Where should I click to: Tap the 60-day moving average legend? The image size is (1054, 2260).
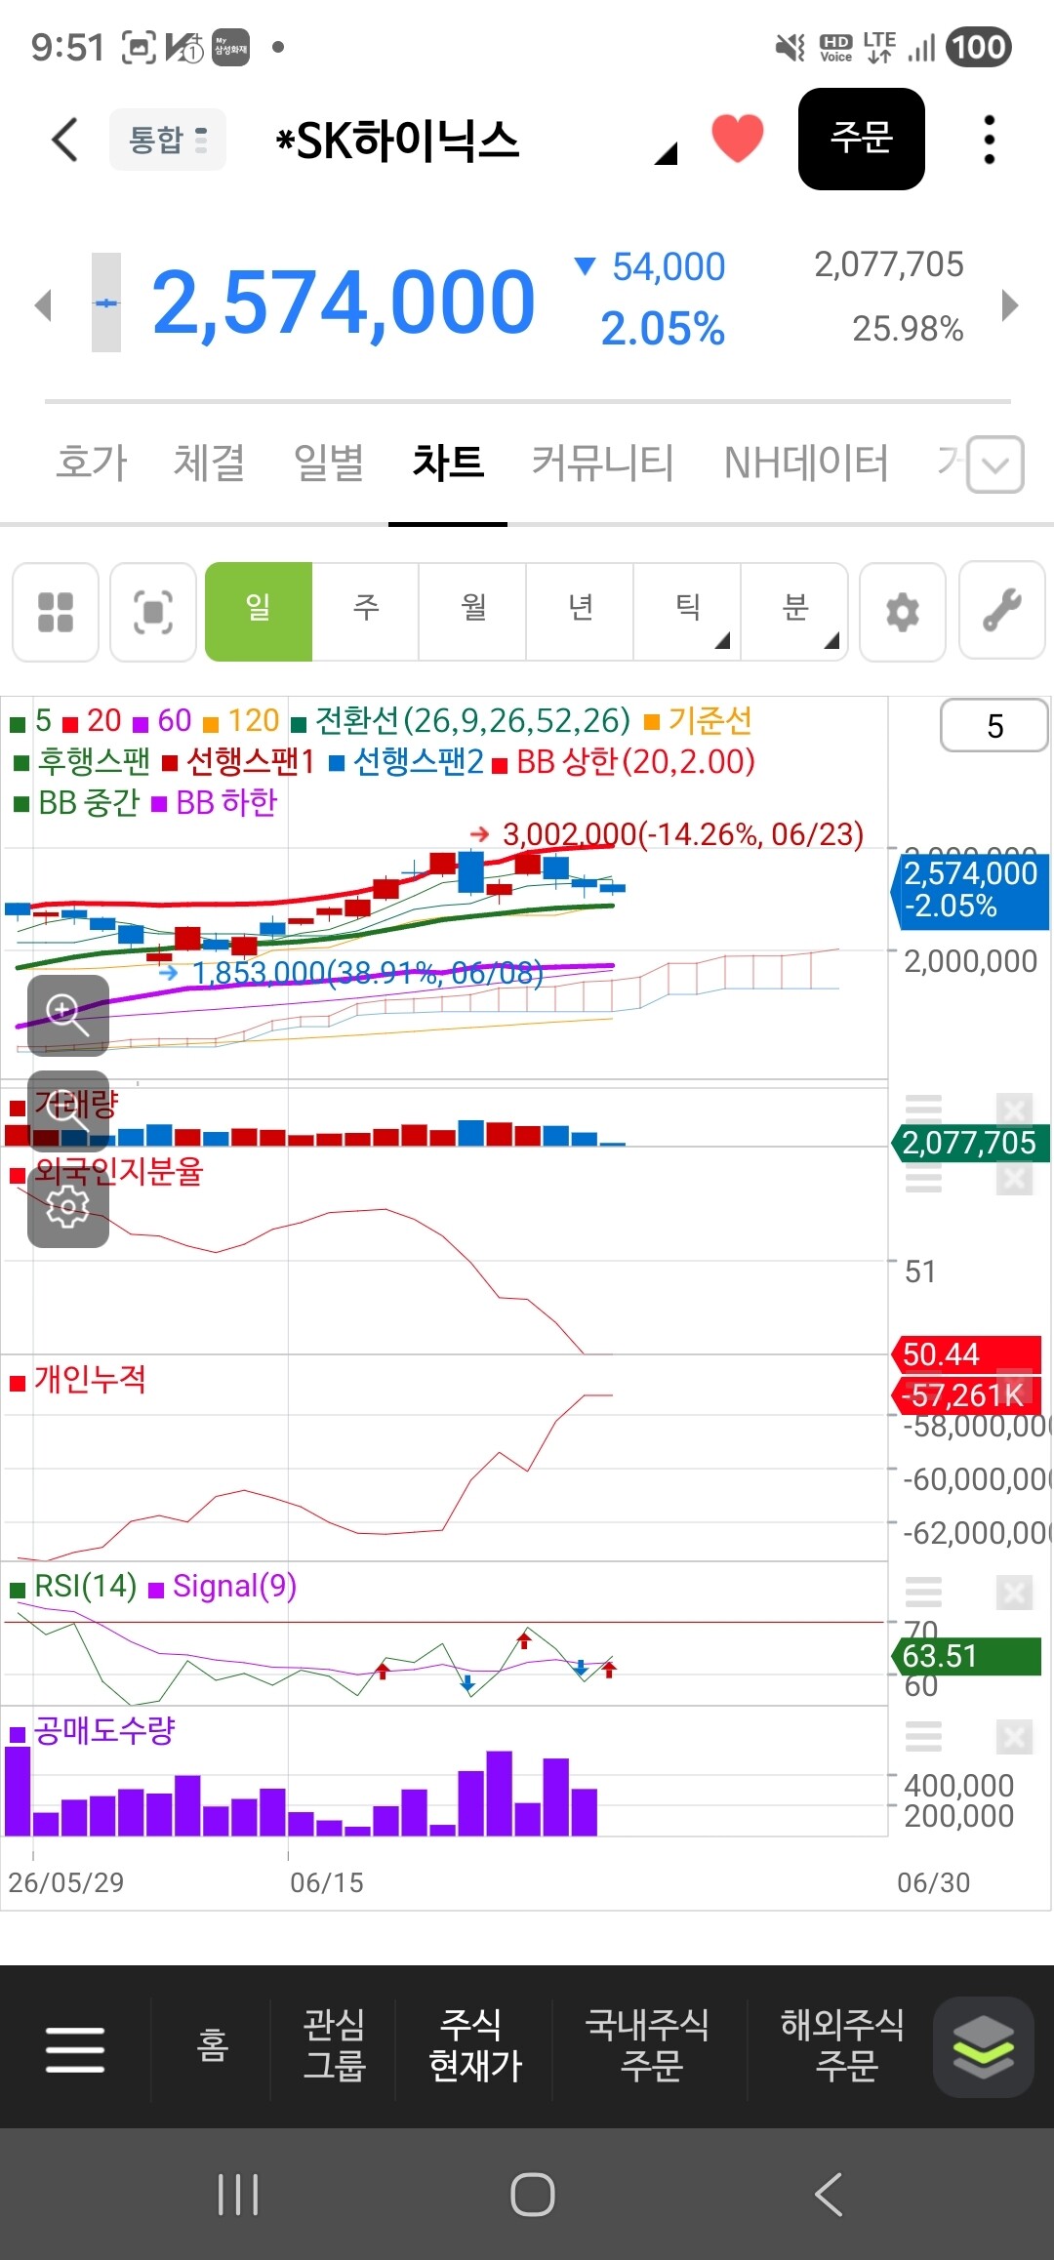click(x=163, y=721)
